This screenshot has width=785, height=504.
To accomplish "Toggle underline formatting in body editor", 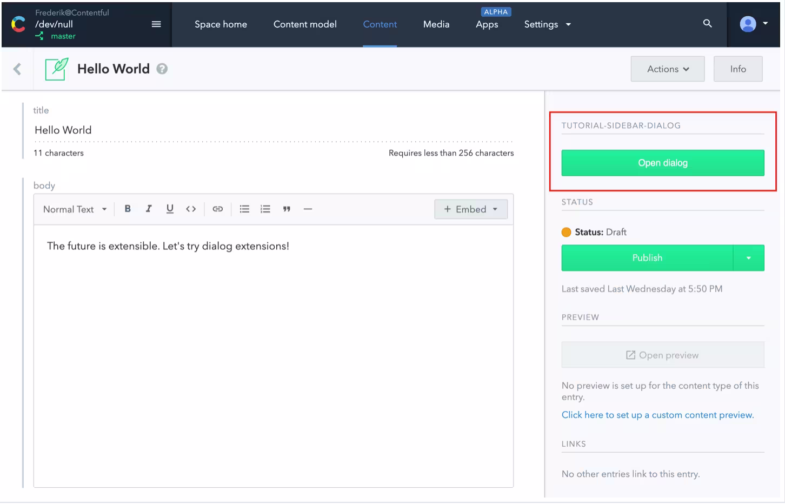I will [x=170, y=209].
